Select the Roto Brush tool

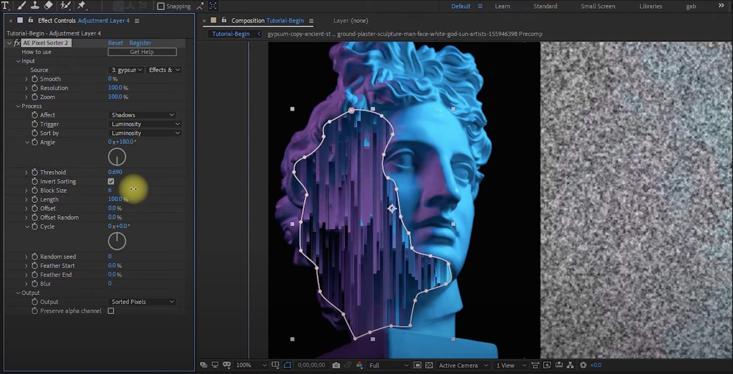pyautogui.click(x=65, y=5)
